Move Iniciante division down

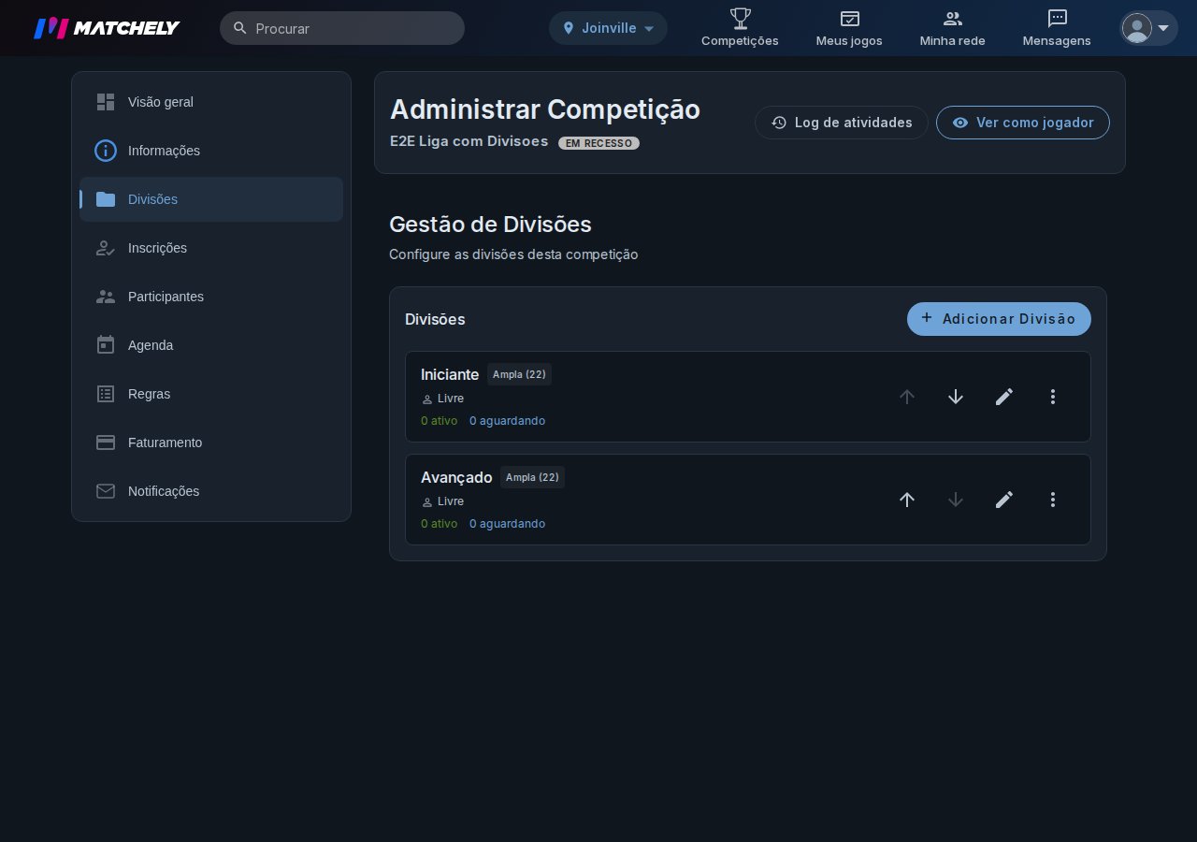point(956,397)
